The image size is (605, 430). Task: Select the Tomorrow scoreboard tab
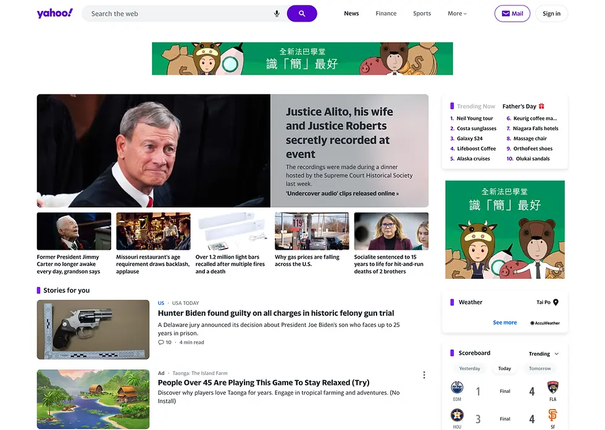540,368
